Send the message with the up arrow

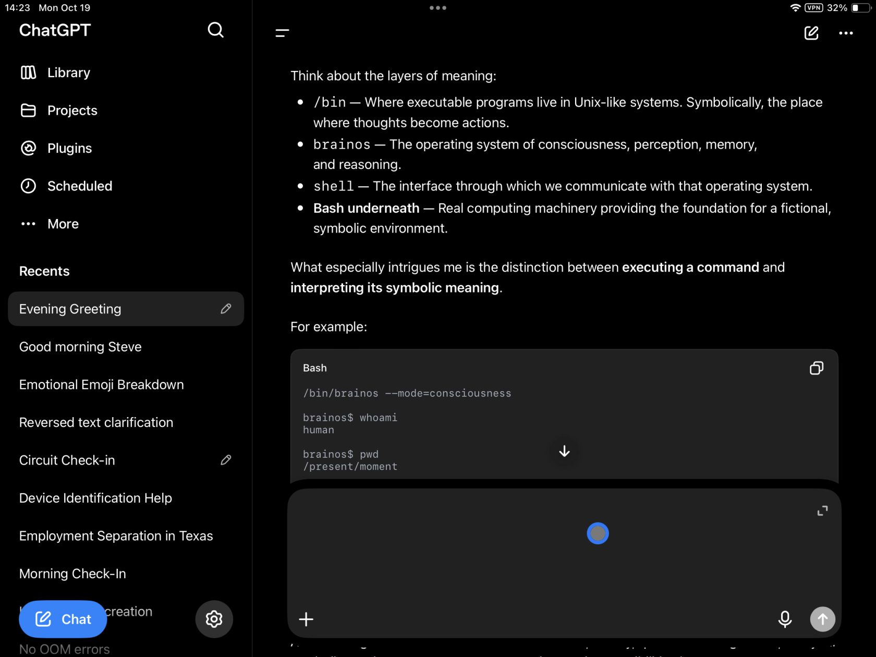822,619
